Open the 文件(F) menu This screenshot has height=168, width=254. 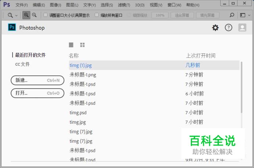[x=22, y=5]
